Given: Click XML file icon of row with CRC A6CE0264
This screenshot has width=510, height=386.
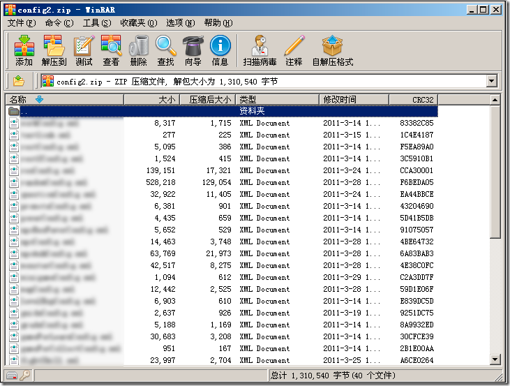Looking at the screenshot, I should pos(14,360).
